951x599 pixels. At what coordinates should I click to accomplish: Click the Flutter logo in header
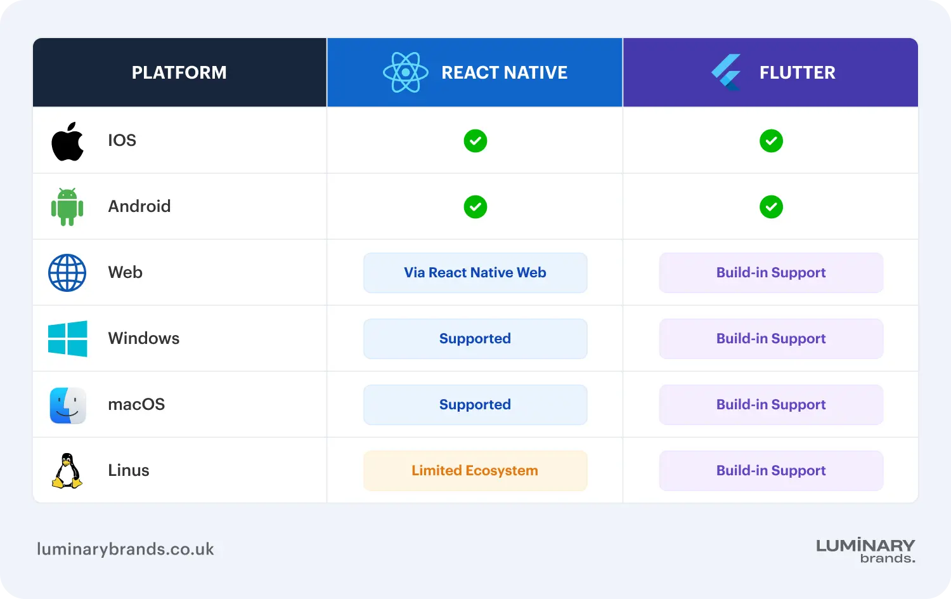[x=727, y=72]
